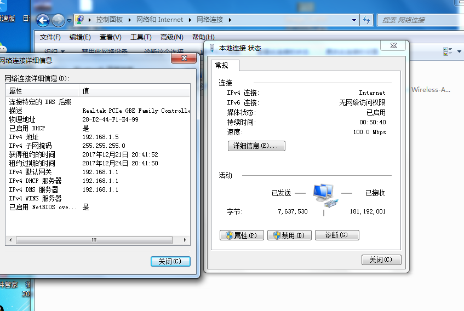
Task: Expand arrow after 网络连接 breadcrumb
Action: click(x=230, y=20)
